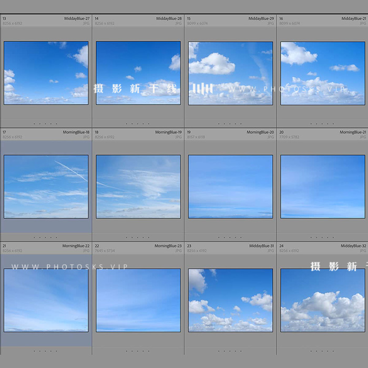Click the rating dots under MorningBlue-23
Image resolution: width=368 pixels, height=368 pixels.
[x=138, y=351]
